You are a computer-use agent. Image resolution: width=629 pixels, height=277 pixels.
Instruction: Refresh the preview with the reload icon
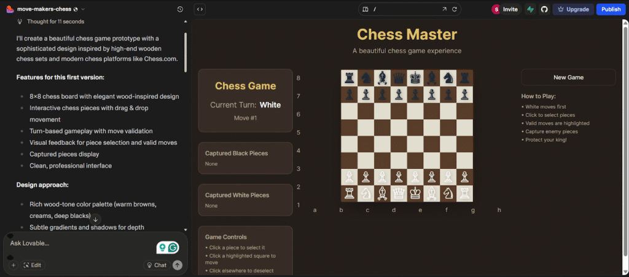[455, 9]
